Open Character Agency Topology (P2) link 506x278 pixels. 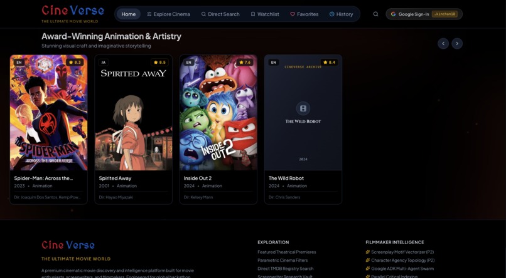(x=403, y=260)
